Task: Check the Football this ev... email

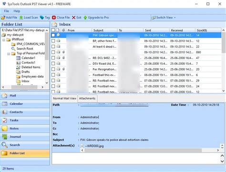Action: click(53, 75)
